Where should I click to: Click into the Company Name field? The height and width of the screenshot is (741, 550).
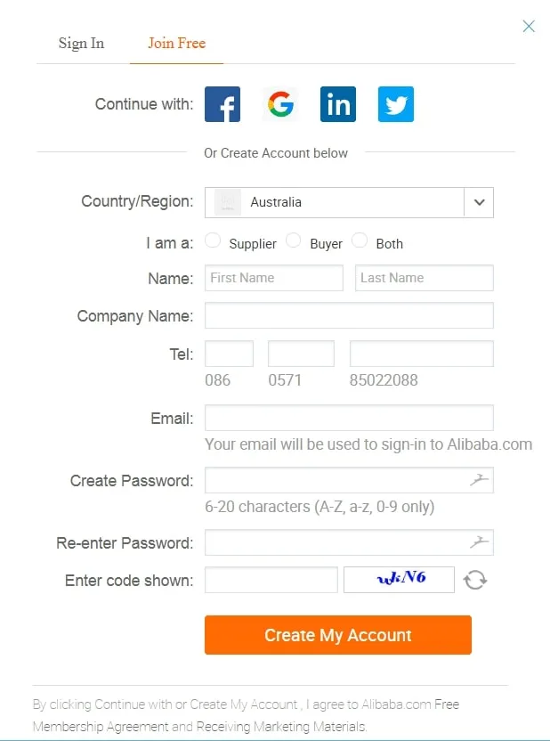tap(349, 315)
